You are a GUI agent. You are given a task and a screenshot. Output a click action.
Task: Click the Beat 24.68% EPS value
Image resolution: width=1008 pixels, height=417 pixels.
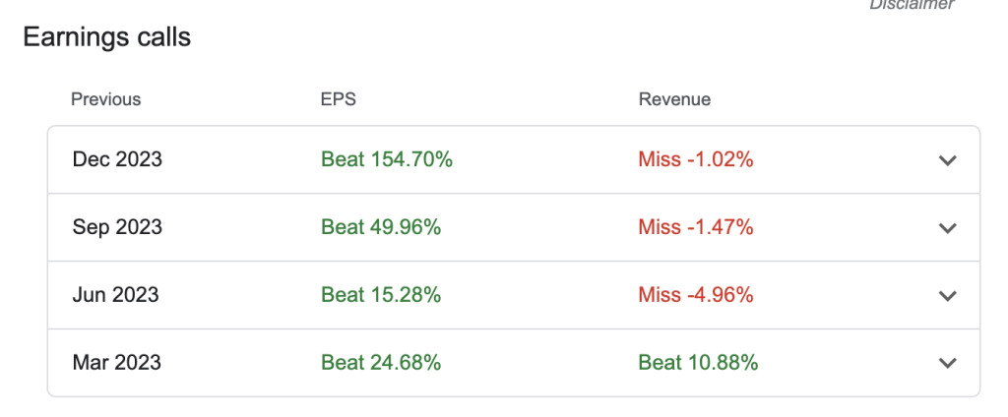[381, 362]
